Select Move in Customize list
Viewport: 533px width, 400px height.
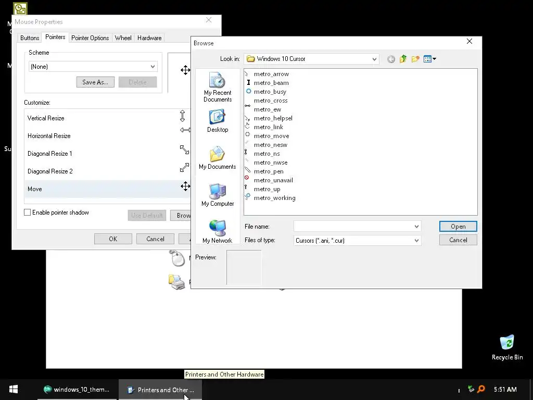[x=107, y=189]
